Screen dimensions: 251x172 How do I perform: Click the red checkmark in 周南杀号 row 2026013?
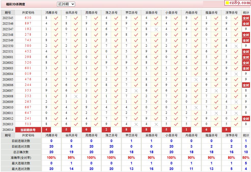point(96,124)
